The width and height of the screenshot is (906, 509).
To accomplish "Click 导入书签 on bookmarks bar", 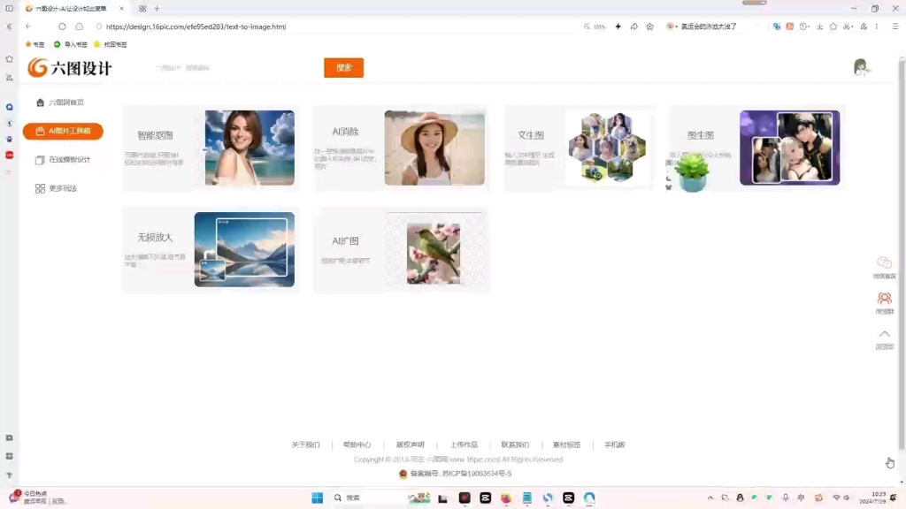I will [x=71, y=44].
